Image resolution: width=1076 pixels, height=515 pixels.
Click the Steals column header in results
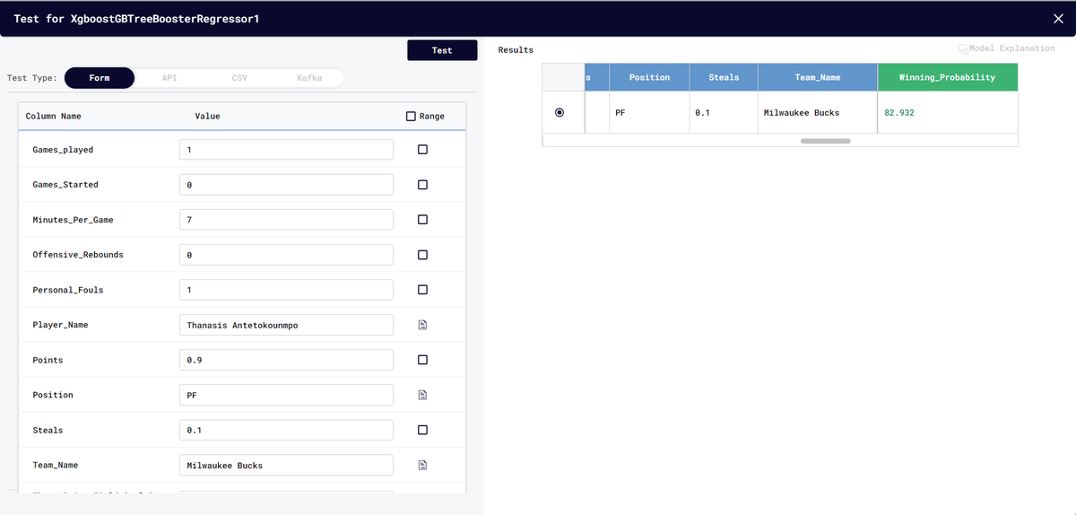[x=724, y=77]
